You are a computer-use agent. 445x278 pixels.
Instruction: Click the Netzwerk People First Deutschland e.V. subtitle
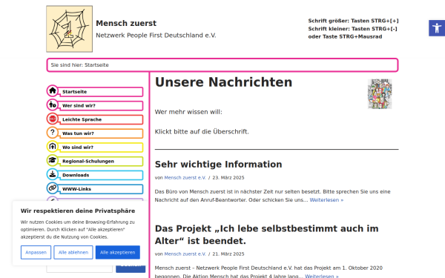click(x=156, y=36)
